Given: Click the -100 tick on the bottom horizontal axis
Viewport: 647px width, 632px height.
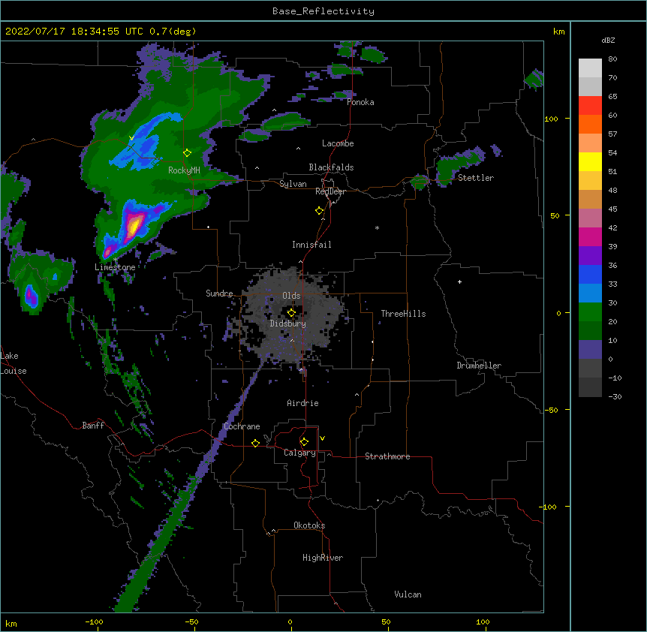Looking at the screenshot, I should coord(94,622).
